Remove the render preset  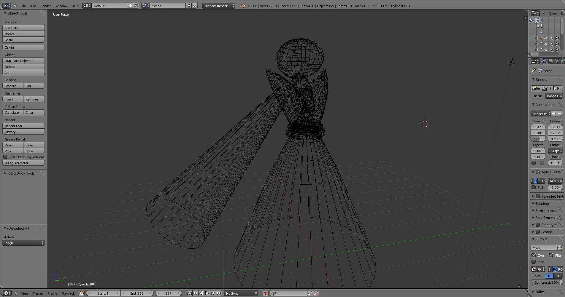pos(560,114)
